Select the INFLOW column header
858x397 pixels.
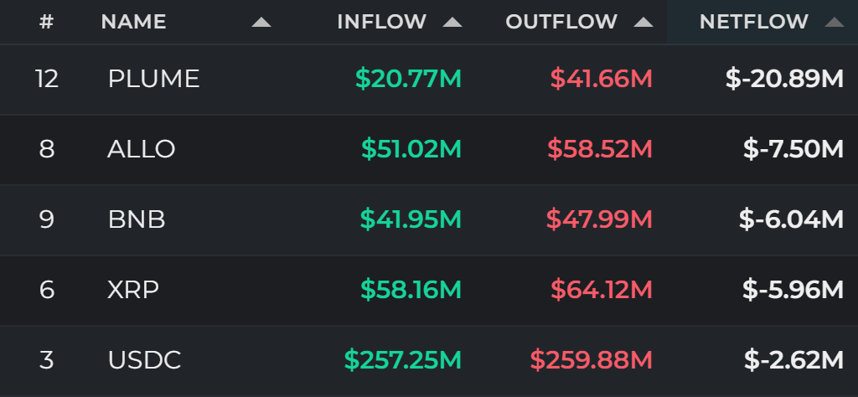click(382, 22)
